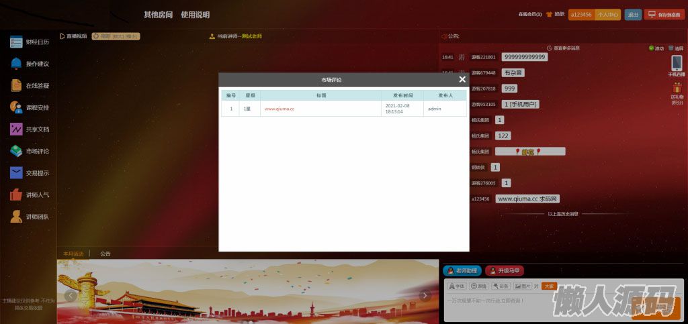Open the 讲师人气 thumbs-up icon
688x324 pixels.
click(16, 195)
